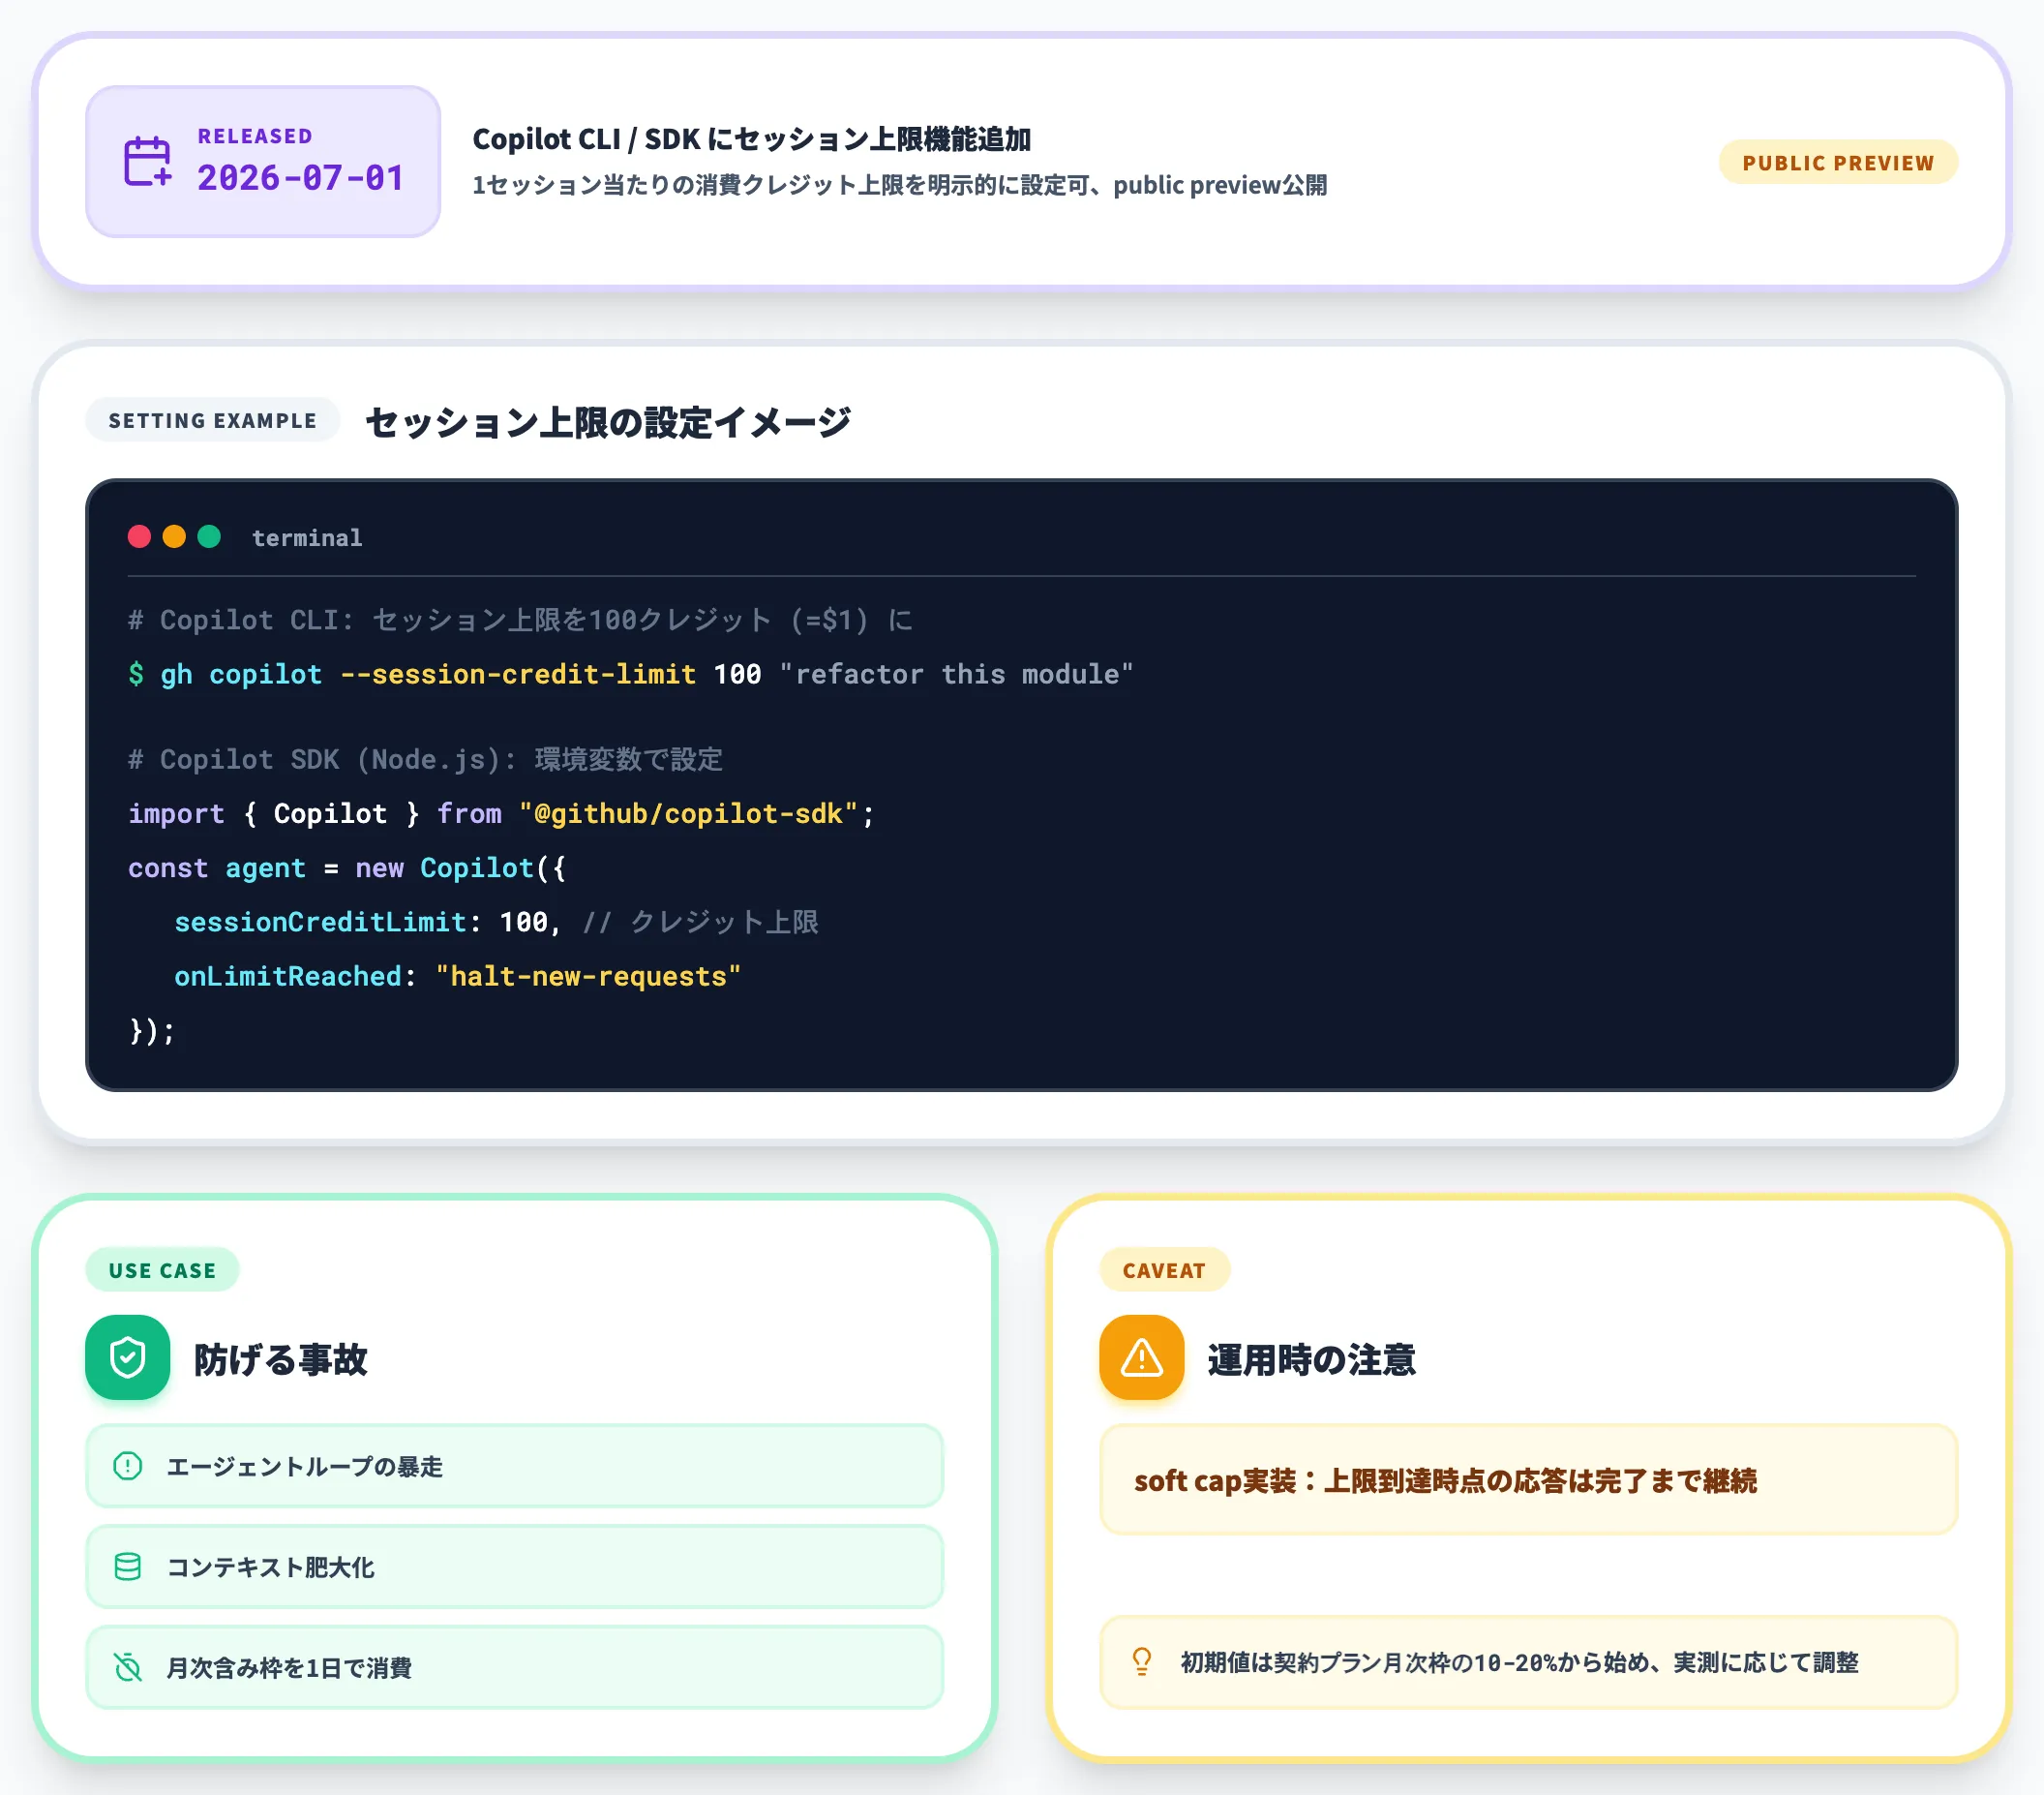This screenshot has height=1795, width=2044.
Task: Click the database icon beside コンテキスト肥大化
Action: 128,1567
